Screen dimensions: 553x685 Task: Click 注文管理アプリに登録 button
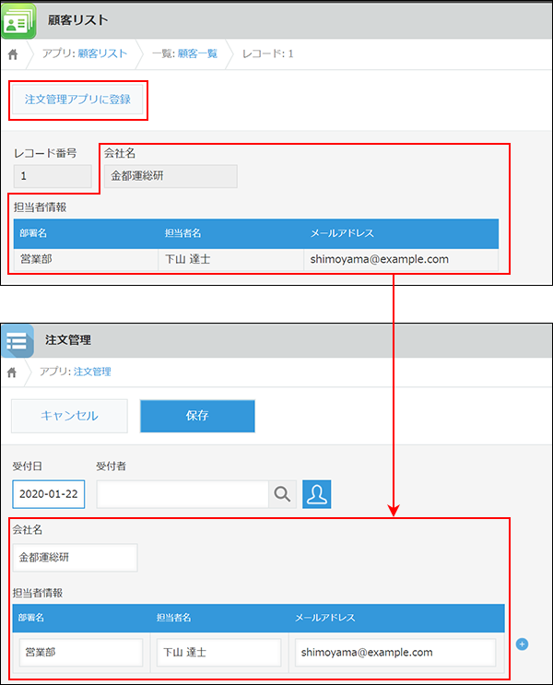point(77,100)
